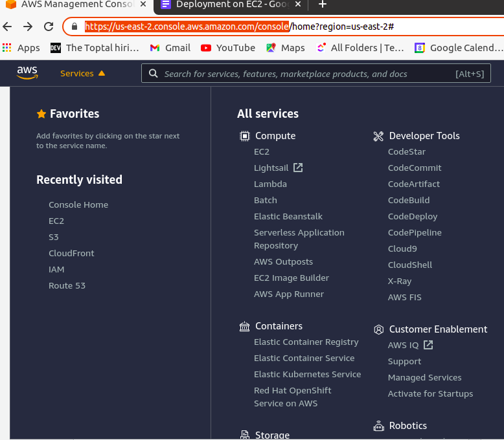Open Route 53 from recently visited
The width and height of the screenshot is (504, 440).
point(67,285)
